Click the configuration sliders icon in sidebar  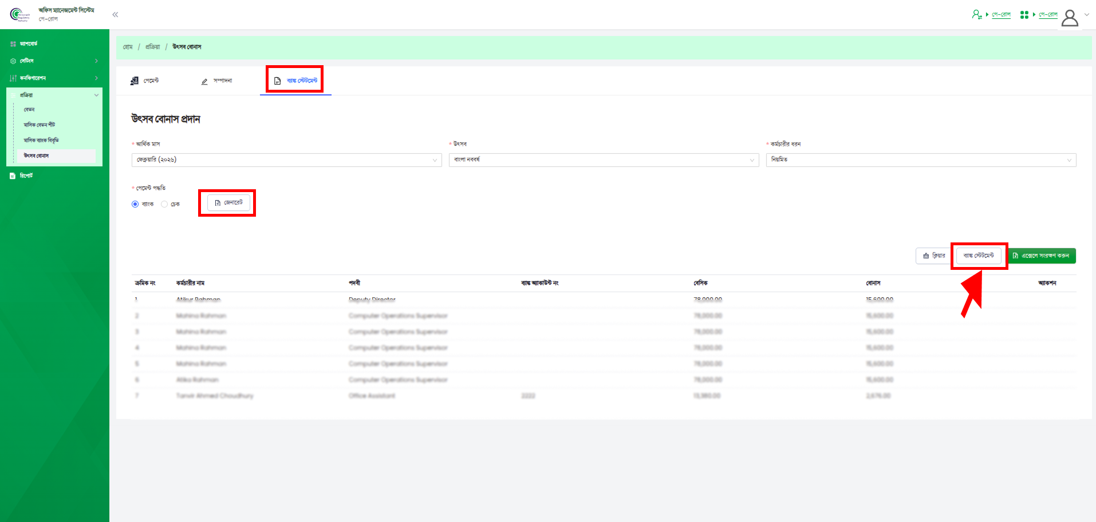[13, 78]
